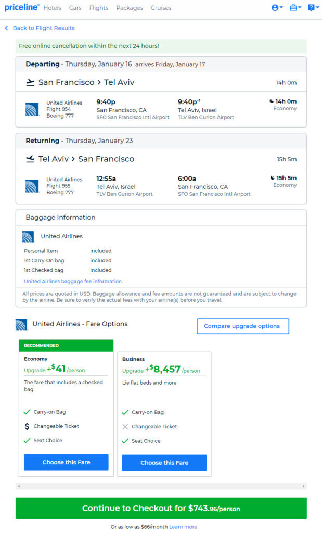Open the Packages tab
Viewport: 322px width, 533px height.
pos(130,8)
